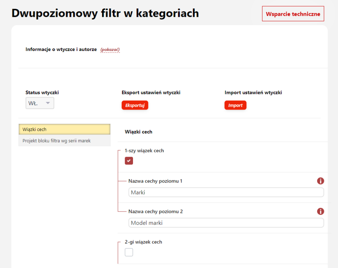Viewport: 338px width, 268px height.
Task: Click the Import ustawień wtyczki label
Action: pos(253,93)
